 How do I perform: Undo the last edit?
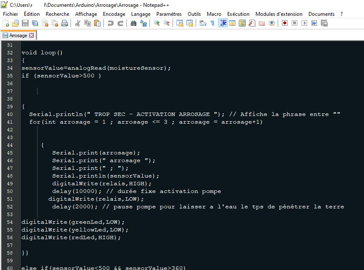pos(111,23)
